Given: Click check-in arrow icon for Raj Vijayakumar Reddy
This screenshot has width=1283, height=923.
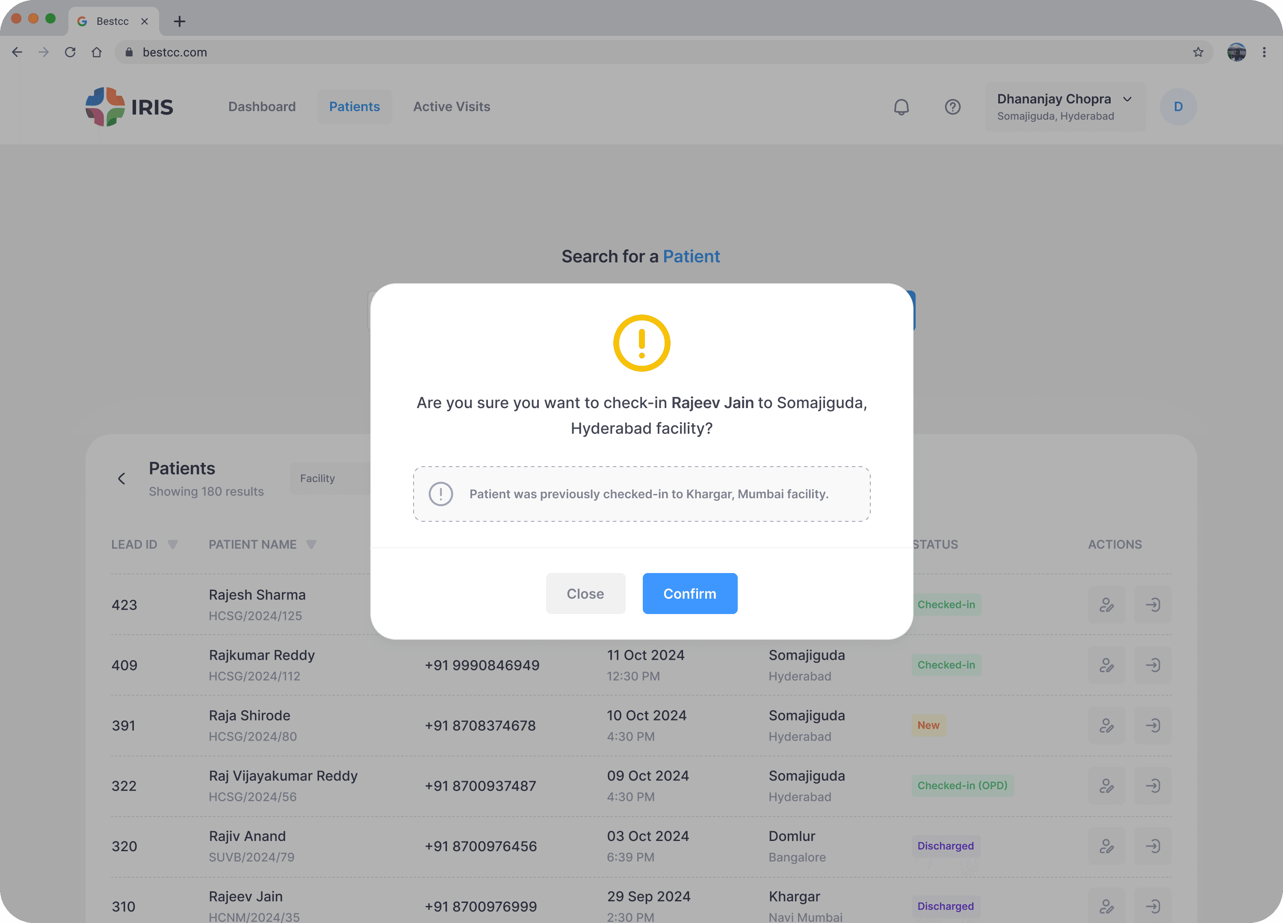Looking at the screenshot, I should tap(1152, 786).
